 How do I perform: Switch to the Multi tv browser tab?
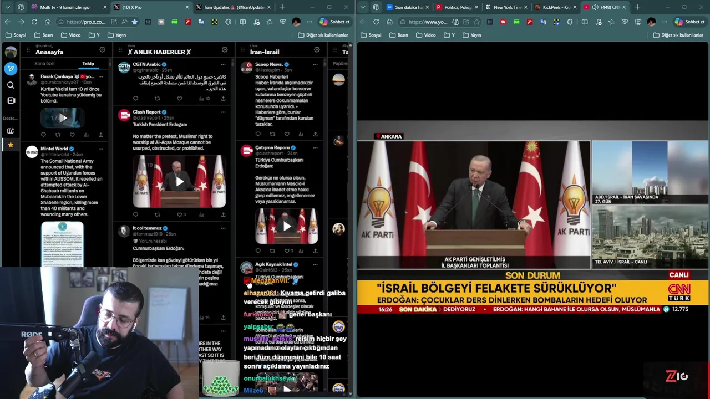[68, 7]
